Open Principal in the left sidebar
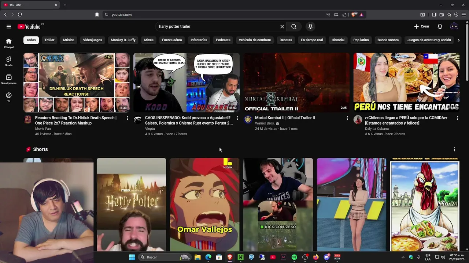 [x=9, y=43]
